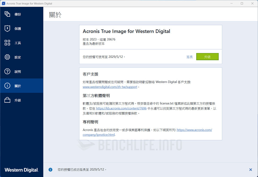Click the 客戶支援 heading

pos(90,74)
